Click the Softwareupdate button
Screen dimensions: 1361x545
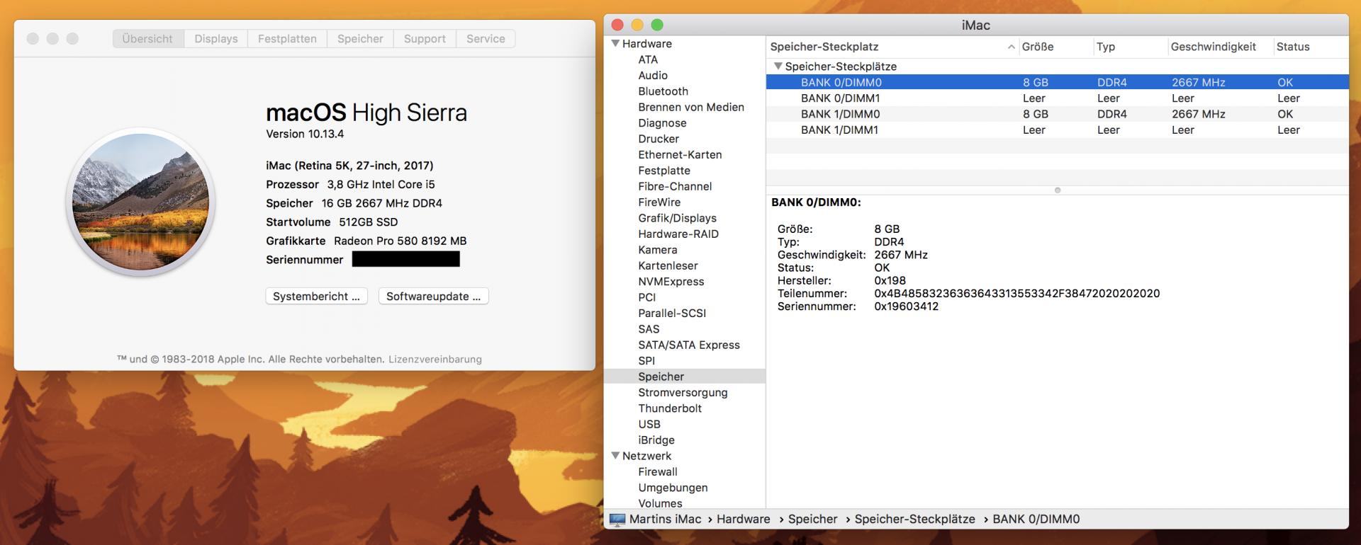(x=433, y=296)
